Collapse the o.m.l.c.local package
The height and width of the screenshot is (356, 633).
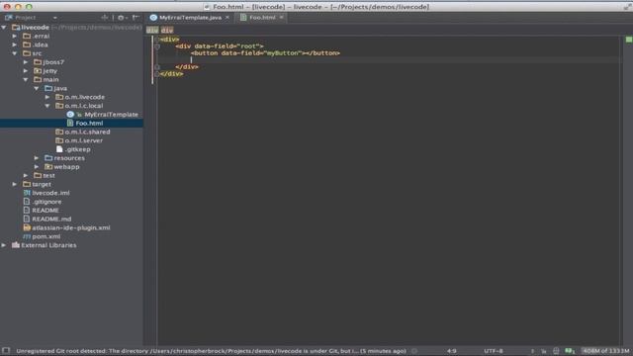47,106
